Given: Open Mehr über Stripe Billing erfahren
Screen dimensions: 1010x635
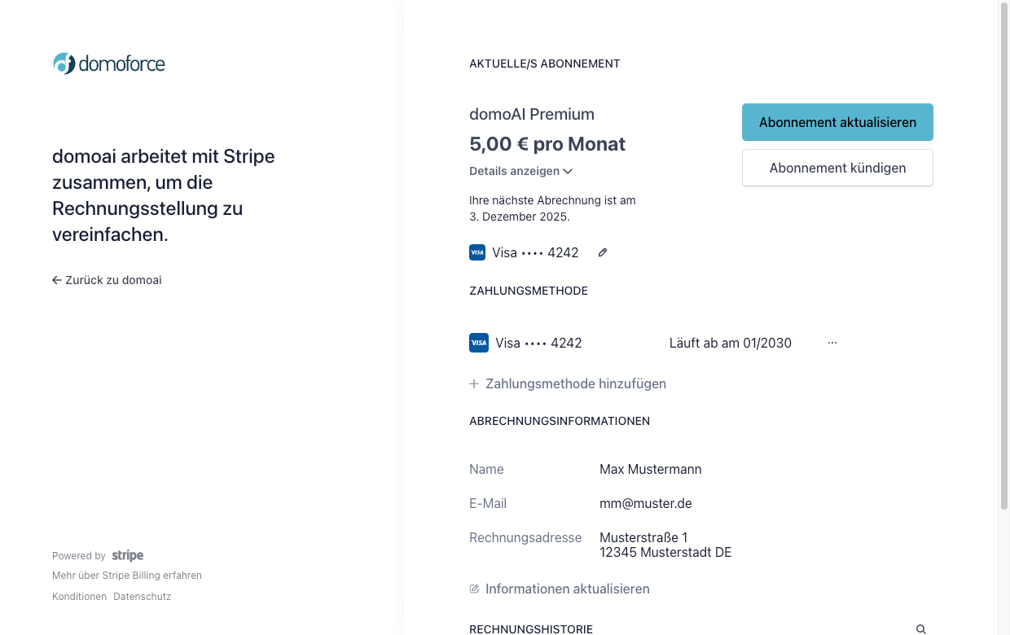Looking at the screenshot, I should [x=126, y=575].
